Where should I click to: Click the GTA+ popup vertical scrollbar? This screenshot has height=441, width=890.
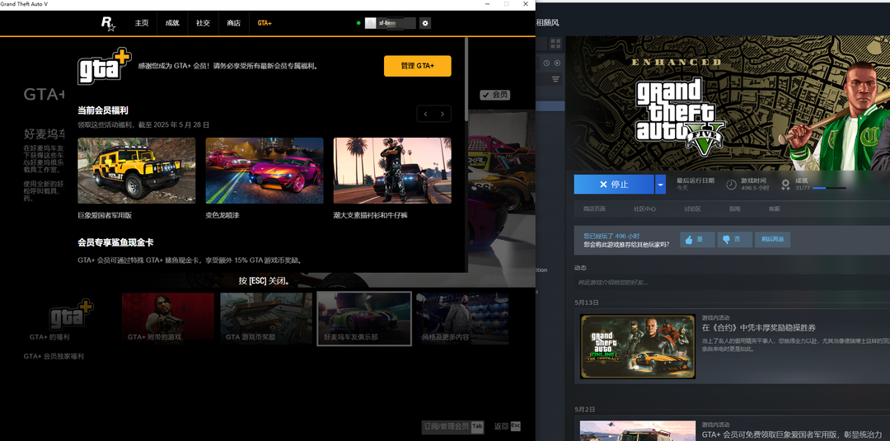click(x=466, y=78)
